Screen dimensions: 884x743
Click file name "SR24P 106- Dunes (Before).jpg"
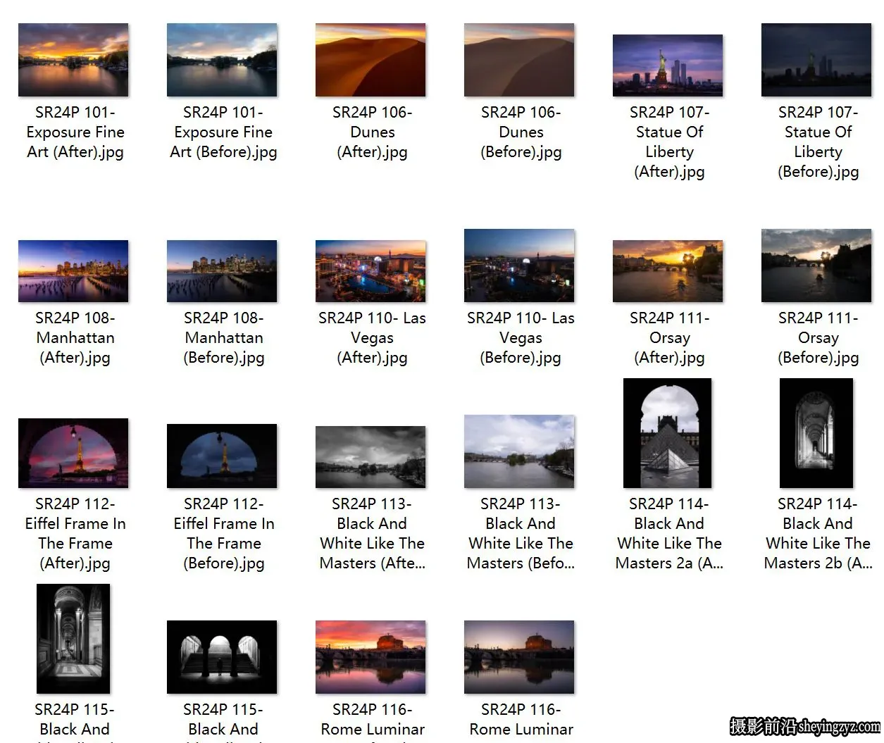click(x=521, y=132)
